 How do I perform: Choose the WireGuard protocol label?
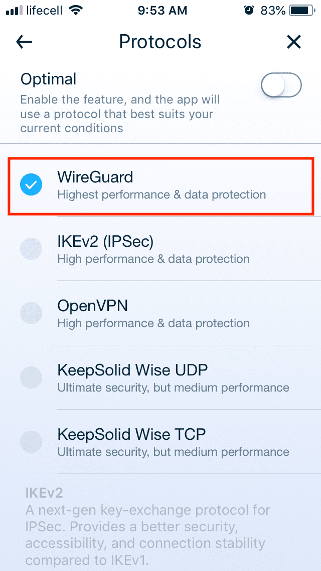(95, 177)
